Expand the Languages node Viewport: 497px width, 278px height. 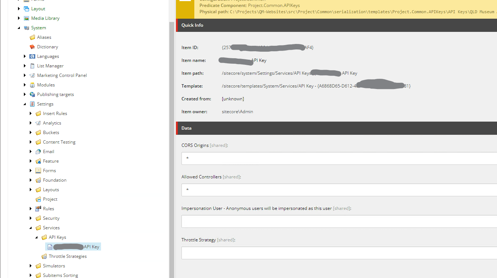25,56
